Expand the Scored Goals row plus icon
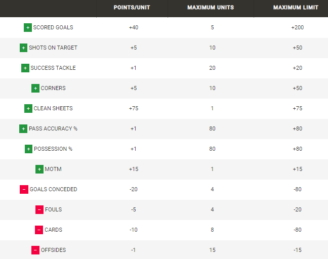 (x=28, y=27)
